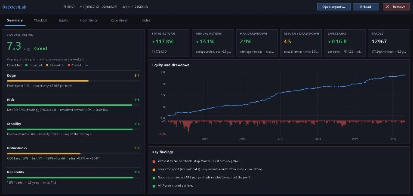Screen dimensions: 413x196
Task: Click the Remove button
Action: click(x=396, y=7)
